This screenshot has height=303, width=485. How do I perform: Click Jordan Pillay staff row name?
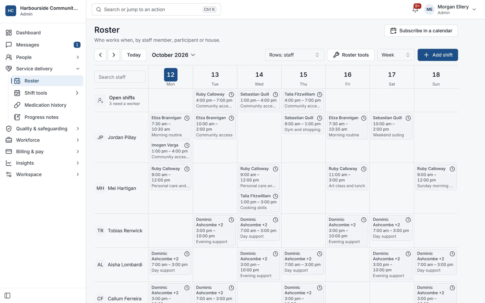pyautogui.click(x=122, y=137)
